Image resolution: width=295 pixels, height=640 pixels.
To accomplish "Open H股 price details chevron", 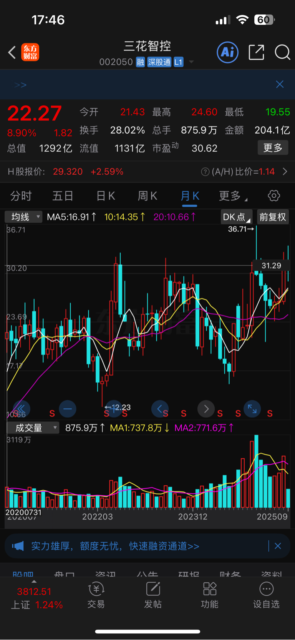I will (285, 172).
